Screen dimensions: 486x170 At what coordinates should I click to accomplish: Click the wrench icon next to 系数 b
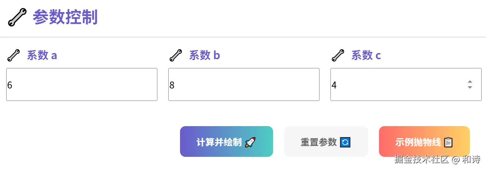click(x=176, y=56)
